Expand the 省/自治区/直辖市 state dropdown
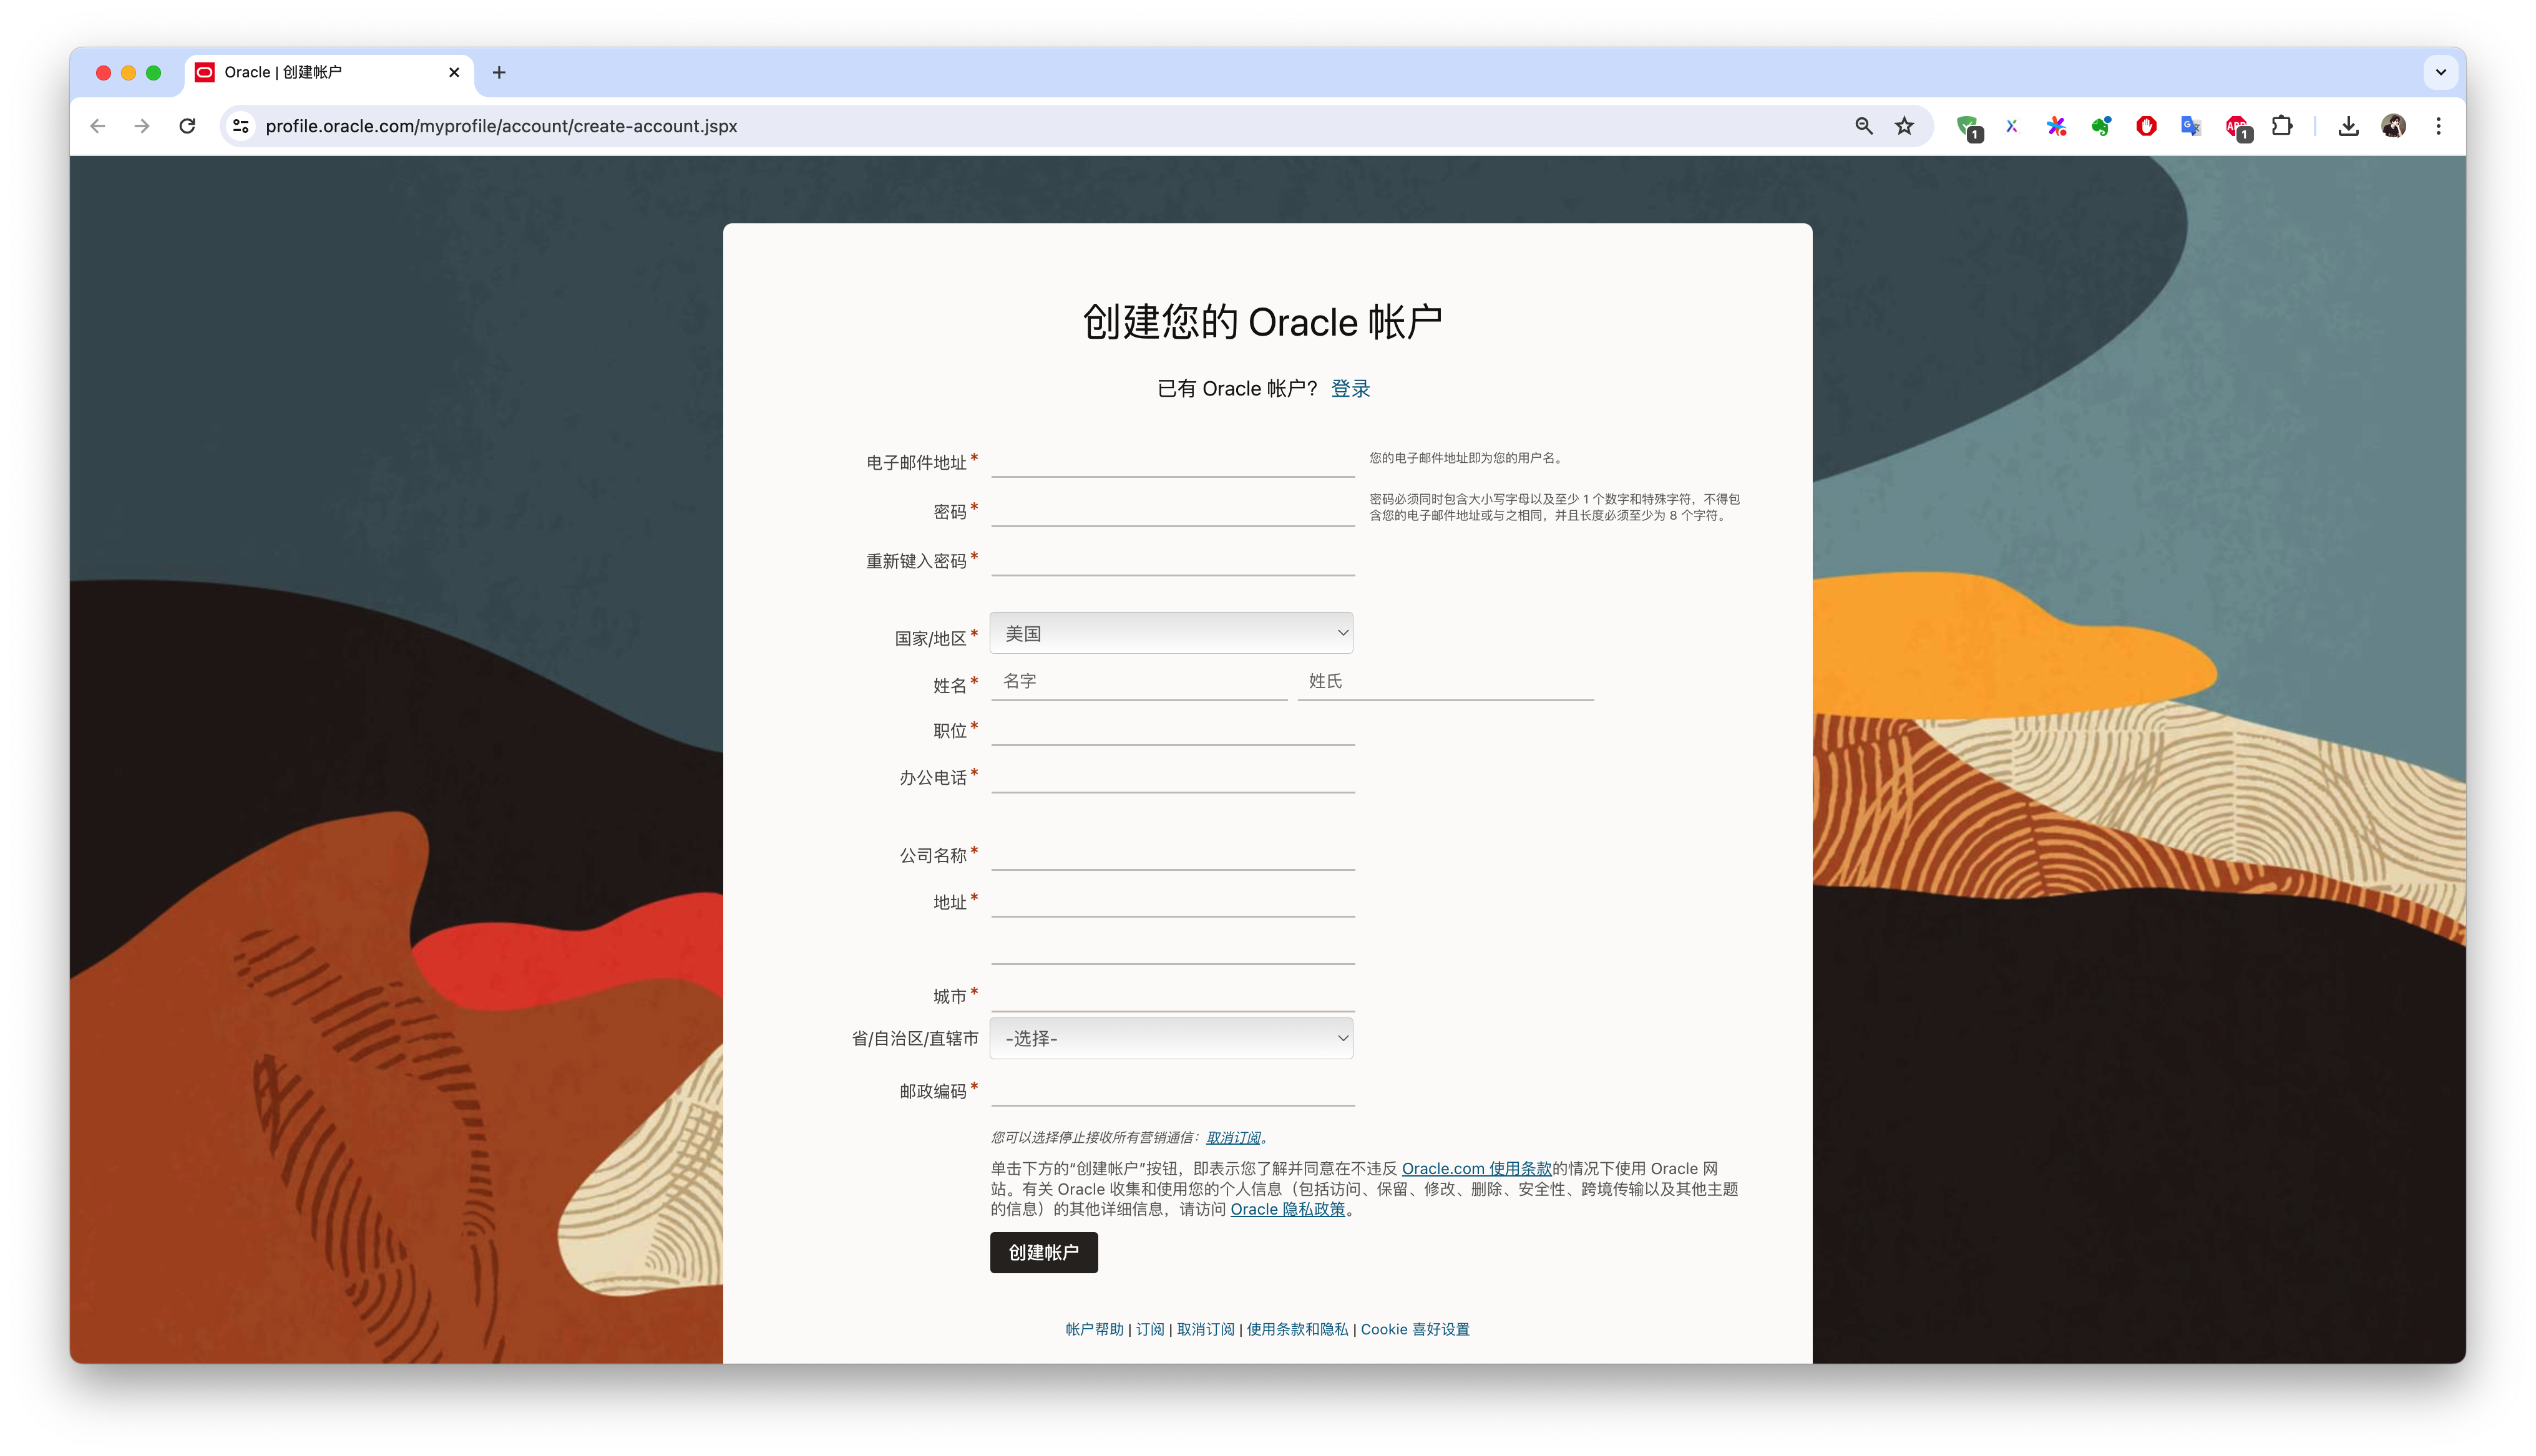The image size is (2536, 1456). [1171, 1038]
